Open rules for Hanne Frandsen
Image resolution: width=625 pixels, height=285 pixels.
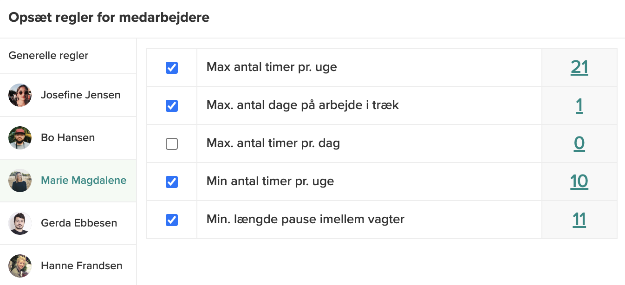pyautogui.click(x=81, y=266)
